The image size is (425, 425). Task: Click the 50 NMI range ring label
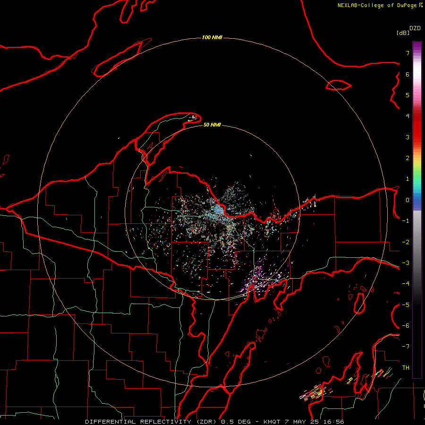[212, 125]
